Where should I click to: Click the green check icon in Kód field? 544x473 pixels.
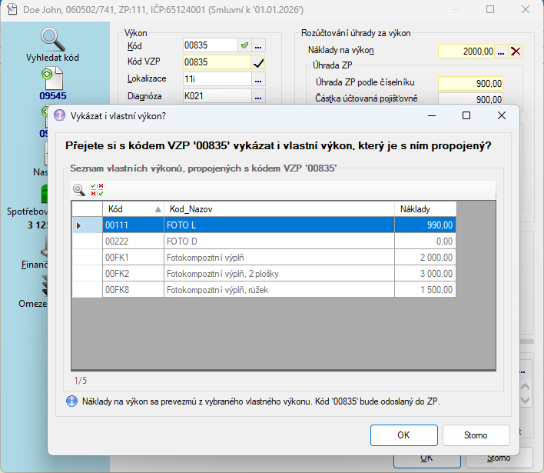coord(244,45)
